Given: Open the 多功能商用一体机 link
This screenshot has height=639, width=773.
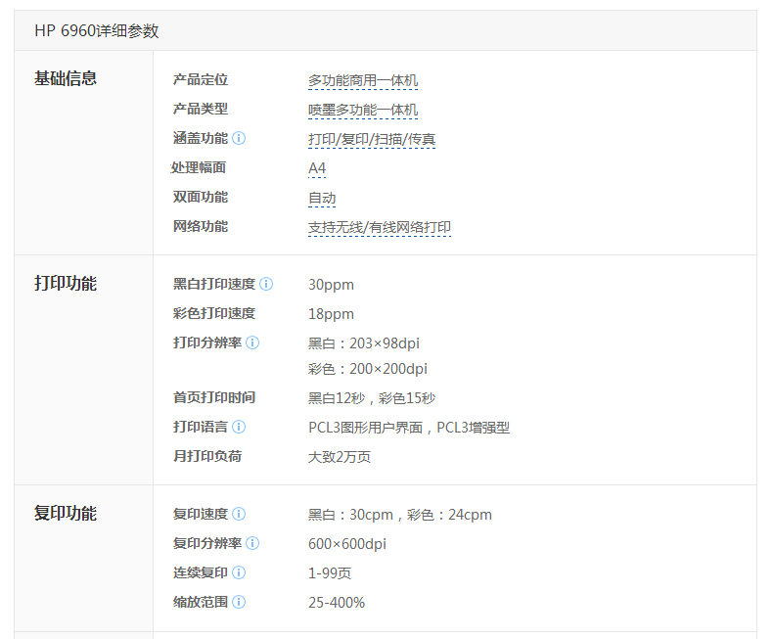Looking at the screenshot, I should point(363,80).
